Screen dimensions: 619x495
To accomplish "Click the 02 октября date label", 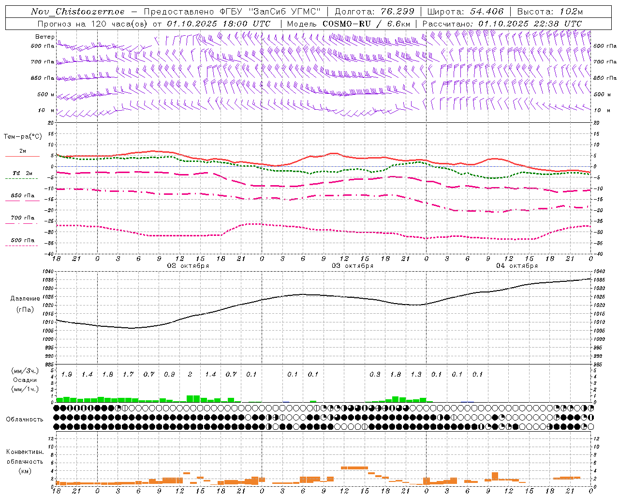I will click(188, 266).
